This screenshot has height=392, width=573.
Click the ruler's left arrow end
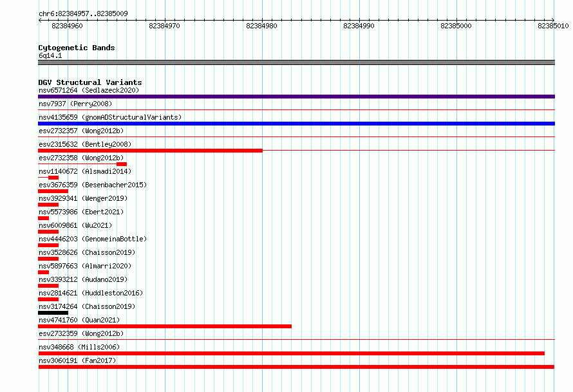[x=40, y=21]
